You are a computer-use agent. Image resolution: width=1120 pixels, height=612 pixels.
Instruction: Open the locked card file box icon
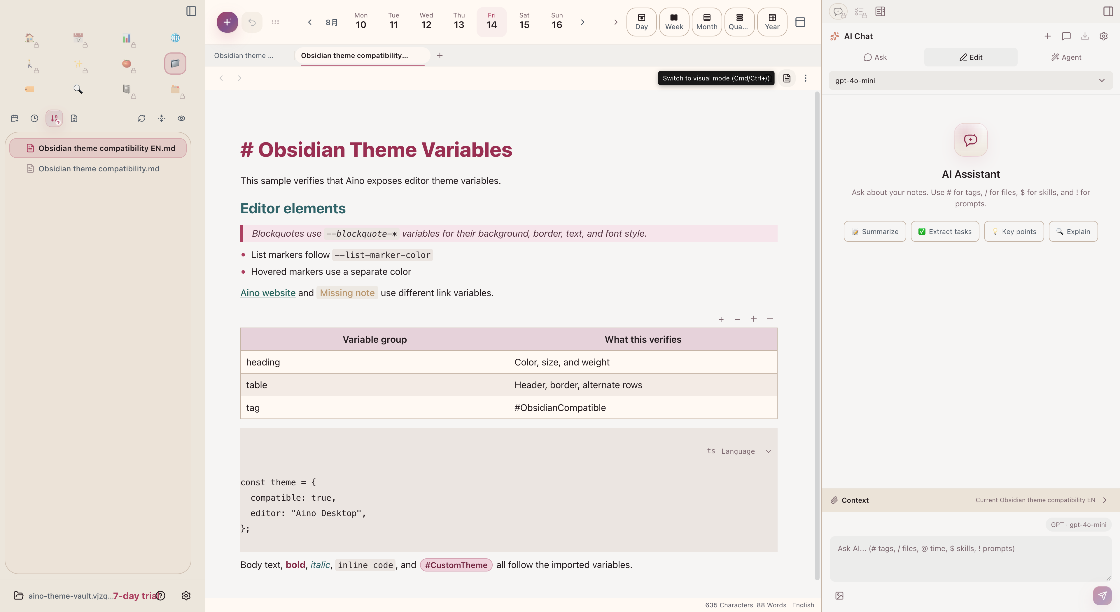(175, 89)
